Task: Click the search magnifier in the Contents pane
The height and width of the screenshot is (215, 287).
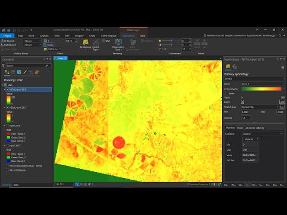Action: 47,66
